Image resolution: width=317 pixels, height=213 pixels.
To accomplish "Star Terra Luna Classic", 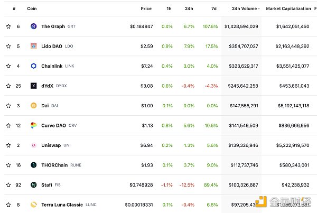I will coord(8,205).
